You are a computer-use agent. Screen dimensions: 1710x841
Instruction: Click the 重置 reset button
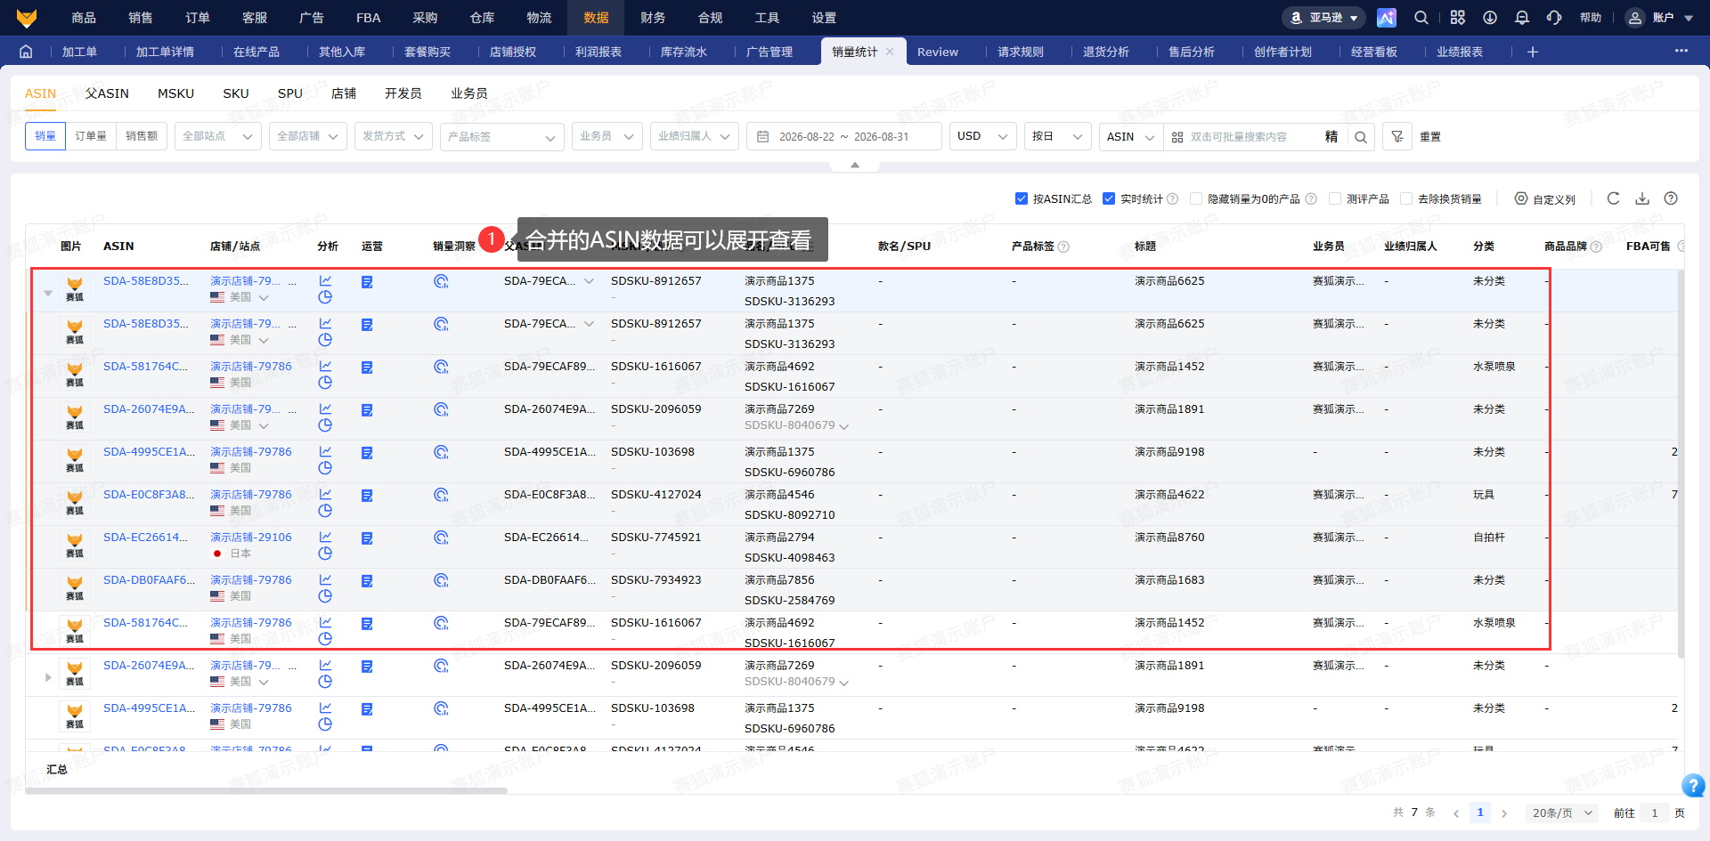pos(1430,136)
